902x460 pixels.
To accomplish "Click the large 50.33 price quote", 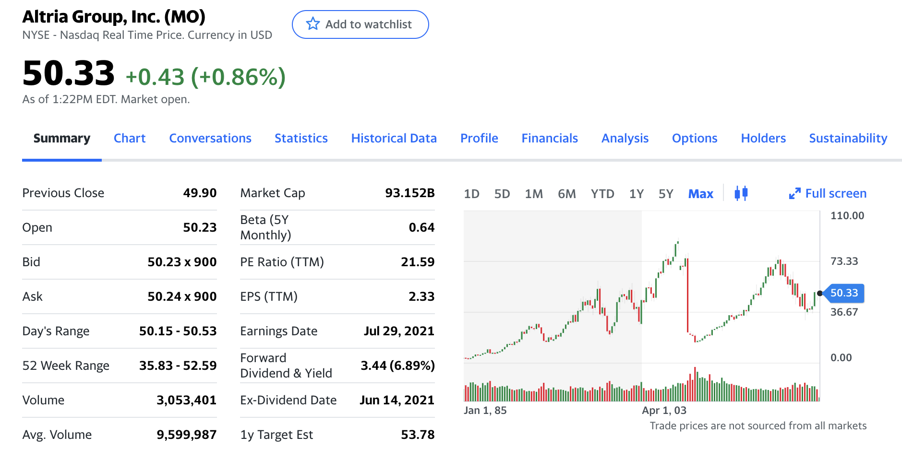I will pyautogui.click(x=68, y=73).
